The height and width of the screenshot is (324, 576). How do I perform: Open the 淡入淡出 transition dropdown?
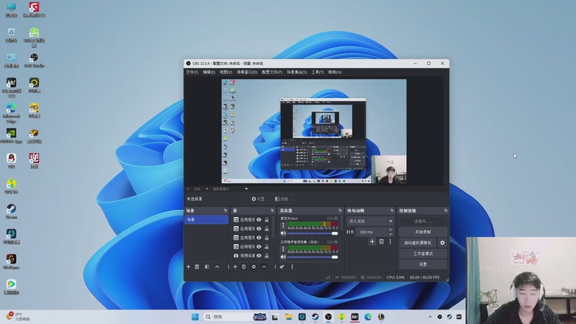[370, 221]
